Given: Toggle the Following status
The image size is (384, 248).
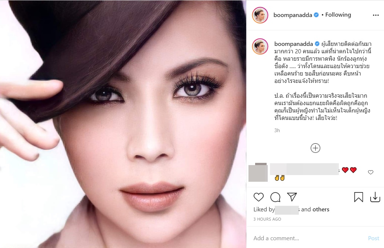Looking at the screenshot, I should pyautogui.click(x=338, y=15).
